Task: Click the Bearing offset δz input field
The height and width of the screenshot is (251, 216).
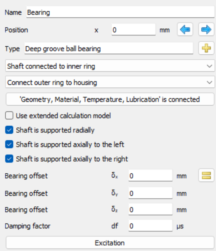Action: click(x=150, y=209)
